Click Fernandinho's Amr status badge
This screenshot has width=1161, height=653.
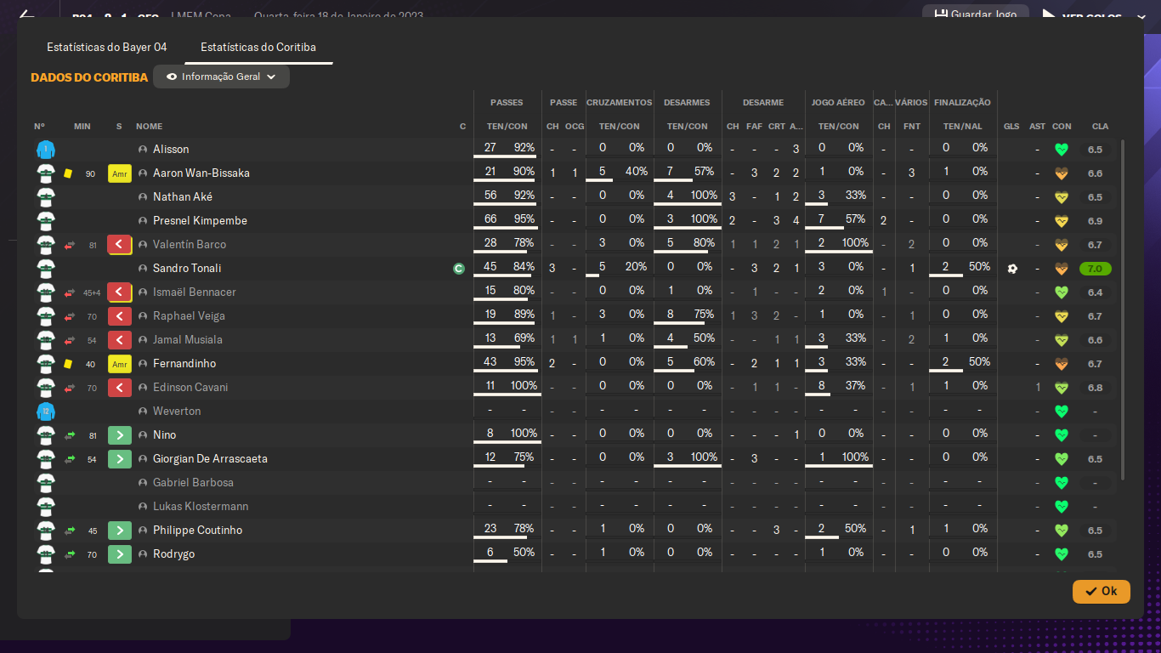[x=120, y=364]
